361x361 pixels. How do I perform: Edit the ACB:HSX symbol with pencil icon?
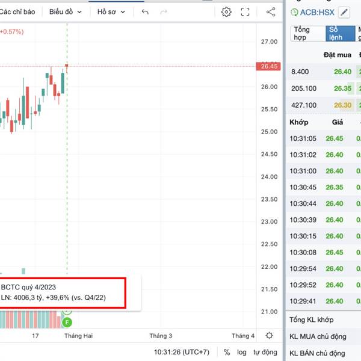click(344, 12)
